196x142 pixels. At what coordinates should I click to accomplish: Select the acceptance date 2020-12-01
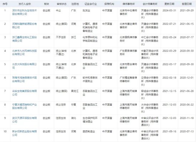[x=187, y=78]
